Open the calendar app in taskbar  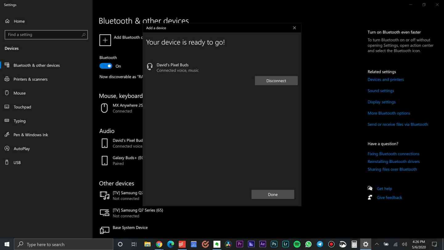coord(194,244)
